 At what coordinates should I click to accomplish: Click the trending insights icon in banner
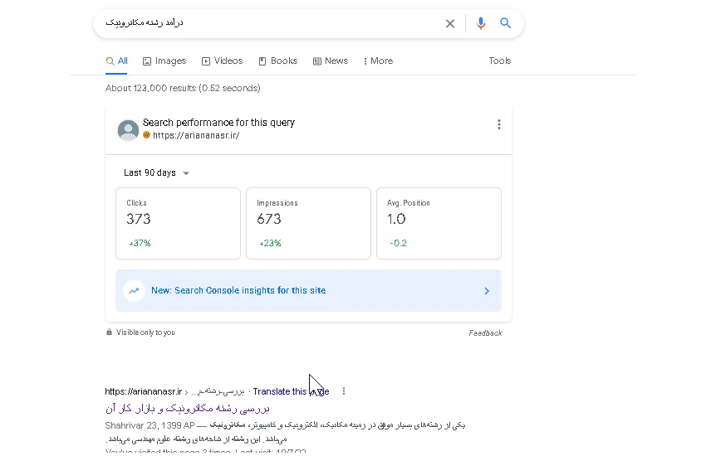coord(134,291)
